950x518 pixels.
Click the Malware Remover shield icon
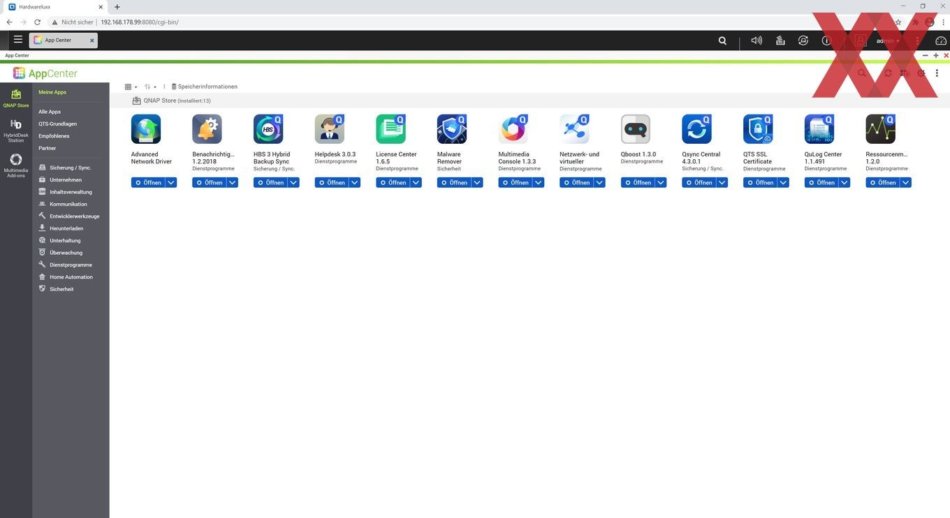point(452,129)
